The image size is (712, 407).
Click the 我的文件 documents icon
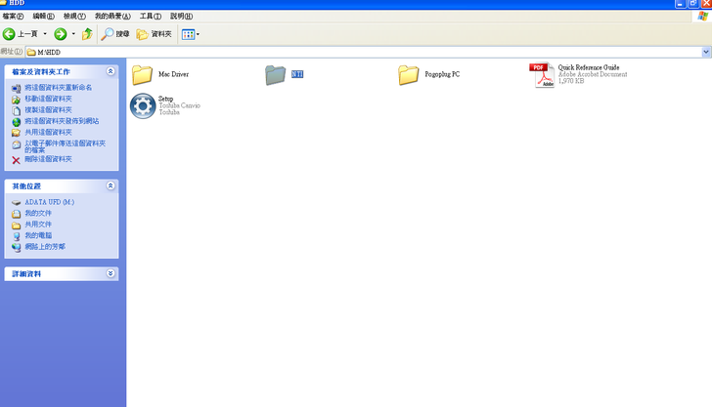(x=16, y=214)
